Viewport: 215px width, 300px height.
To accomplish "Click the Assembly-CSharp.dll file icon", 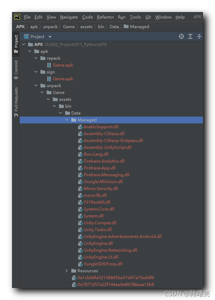I will 80,134.
